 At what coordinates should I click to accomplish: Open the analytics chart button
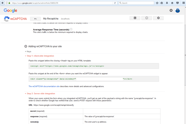[x=135, y=18]
